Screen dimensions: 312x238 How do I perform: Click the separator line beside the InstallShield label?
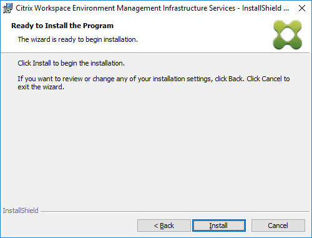(x=175, y=212)
